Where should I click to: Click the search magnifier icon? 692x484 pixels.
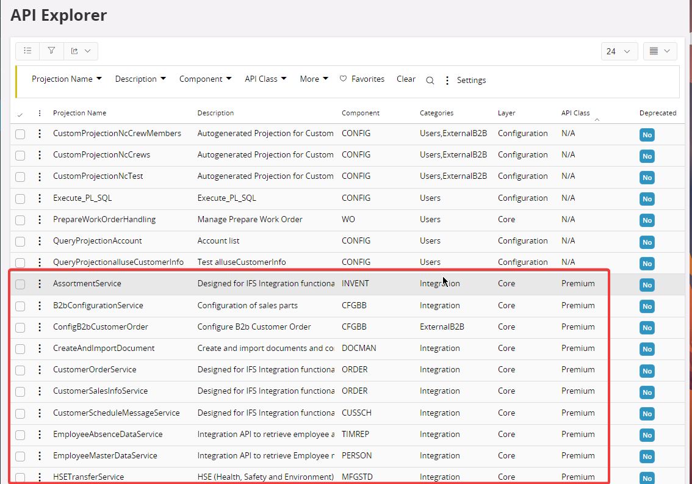click(x=430, y=81)
